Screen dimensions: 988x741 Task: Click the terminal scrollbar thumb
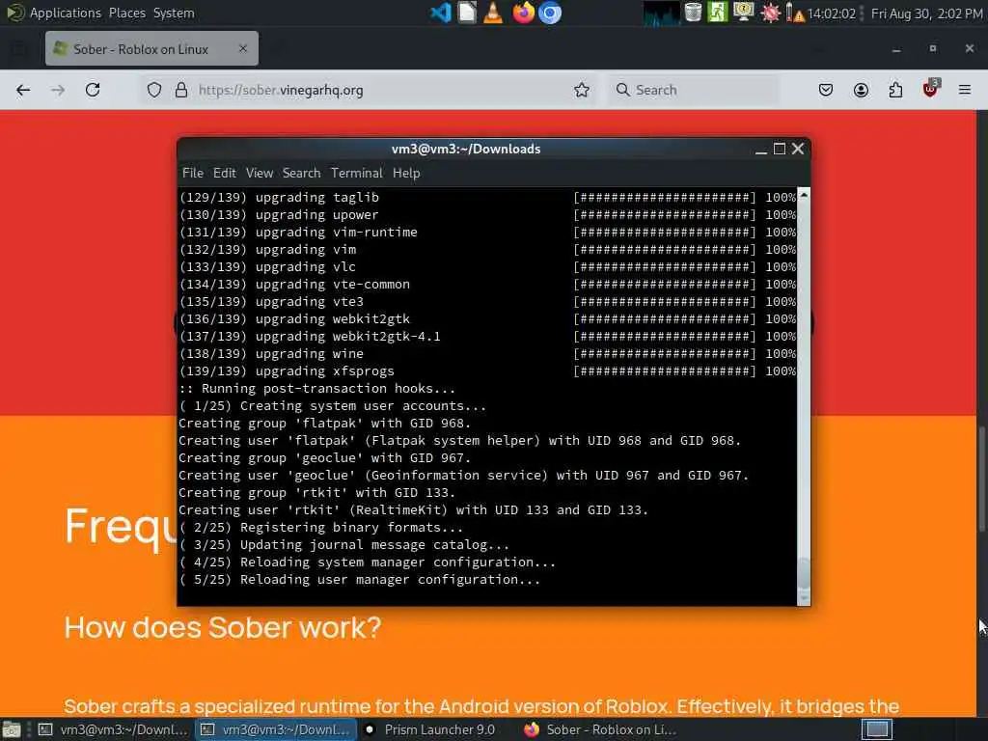804,573
